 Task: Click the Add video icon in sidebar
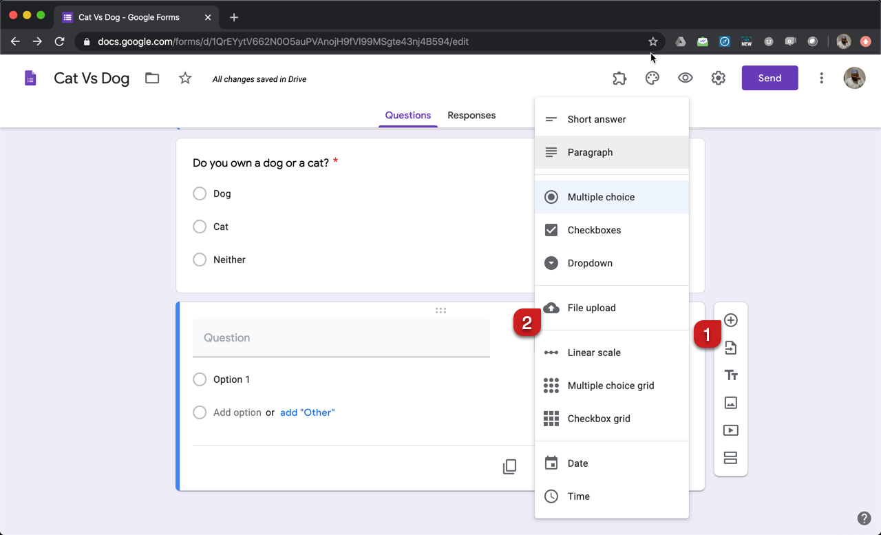point(731,430)
